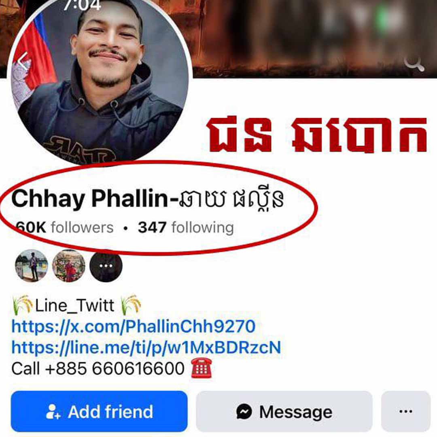Screen dimensions: 437x437
Task: Click the add-person icon in Add friend
Action: coord(53,412)
